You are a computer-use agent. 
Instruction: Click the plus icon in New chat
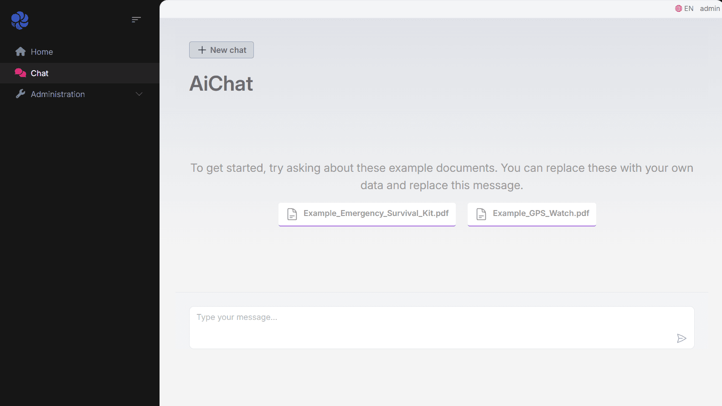(x=202, y=50)
